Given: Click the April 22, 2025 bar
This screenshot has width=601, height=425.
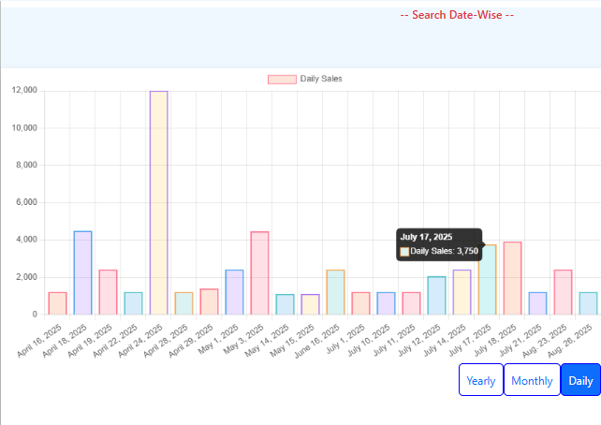Looking at the screenshot, I should tap(133, 303).
